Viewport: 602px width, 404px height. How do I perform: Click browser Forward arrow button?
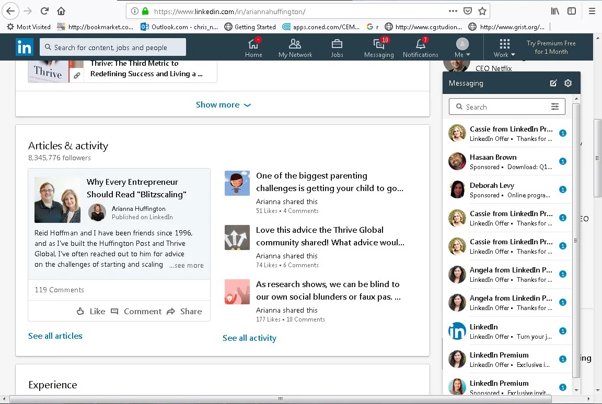(28, 11)
